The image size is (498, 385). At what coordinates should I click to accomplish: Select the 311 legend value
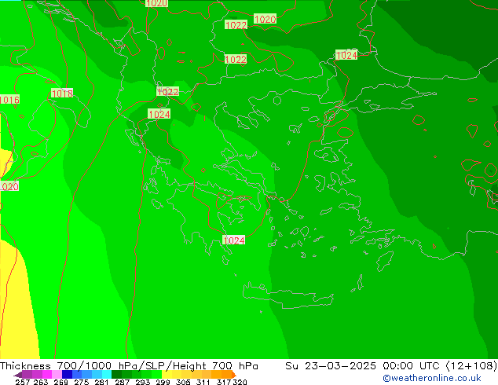coord(203,382)
